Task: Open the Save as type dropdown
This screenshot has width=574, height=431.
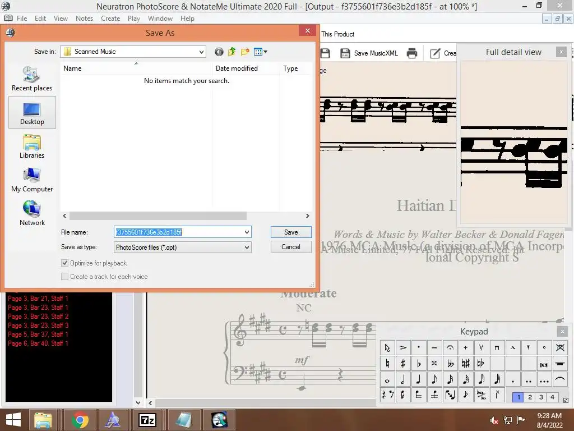Action: [x=247, y=247]
